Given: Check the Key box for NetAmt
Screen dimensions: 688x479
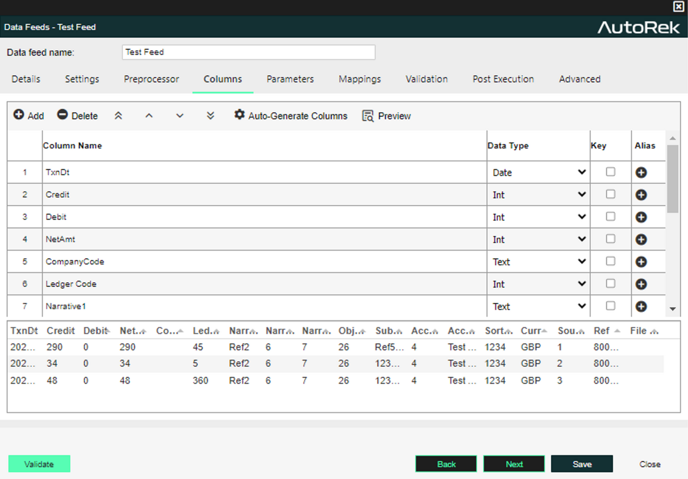Looking at the screenshot, I should [x=611, y=239].
